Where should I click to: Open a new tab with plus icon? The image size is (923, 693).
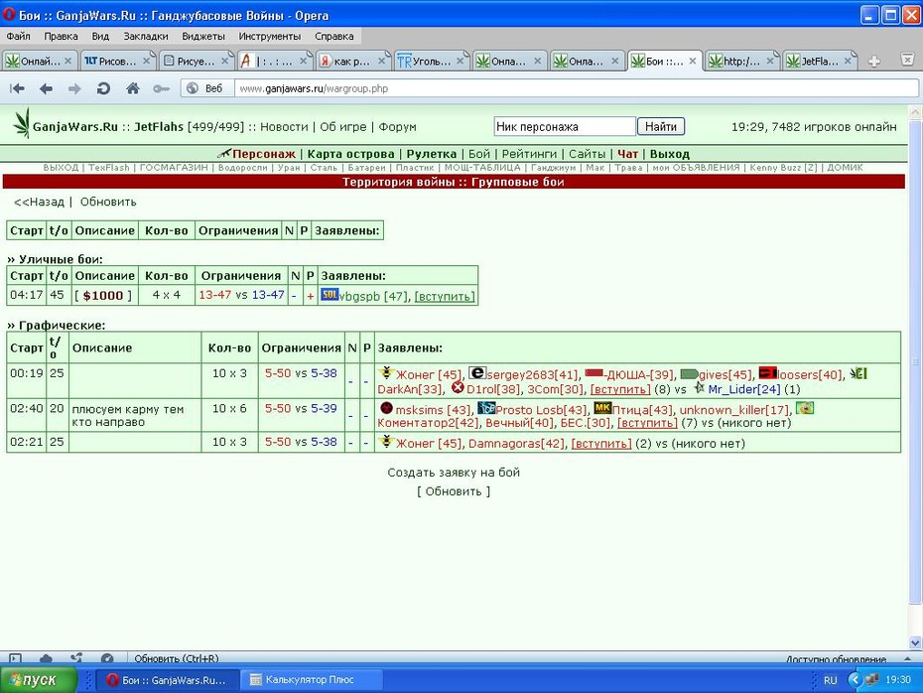point(874,62)
